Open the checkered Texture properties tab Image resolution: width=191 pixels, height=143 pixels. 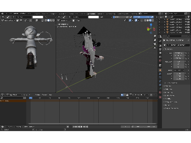[160, 97]
